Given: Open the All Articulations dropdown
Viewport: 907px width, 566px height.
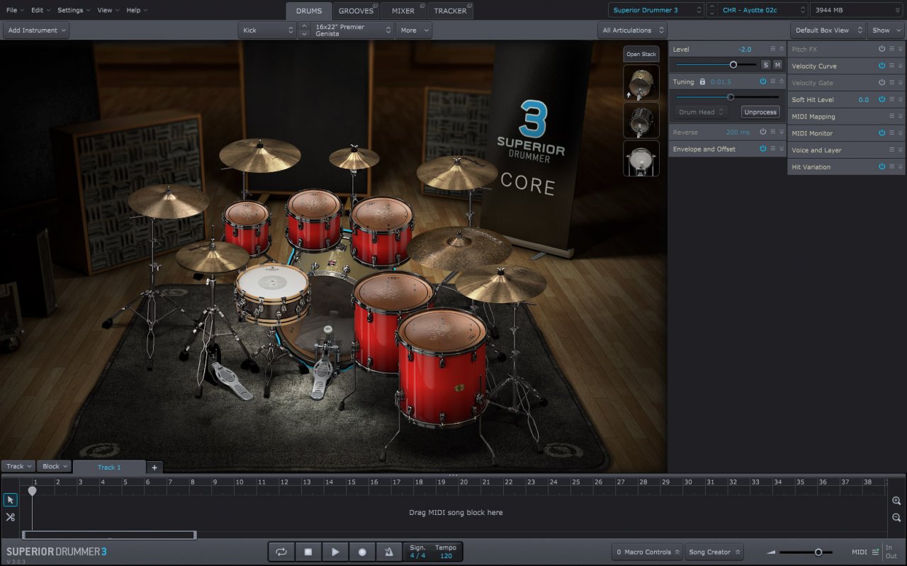Looking at the screenshot, I should tap(632, 30).
